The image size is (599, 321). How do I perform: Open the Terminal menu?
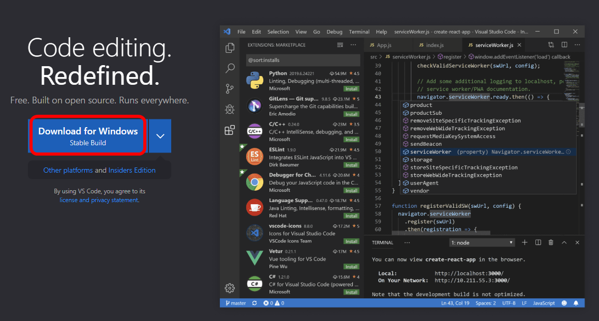(359, 32)
